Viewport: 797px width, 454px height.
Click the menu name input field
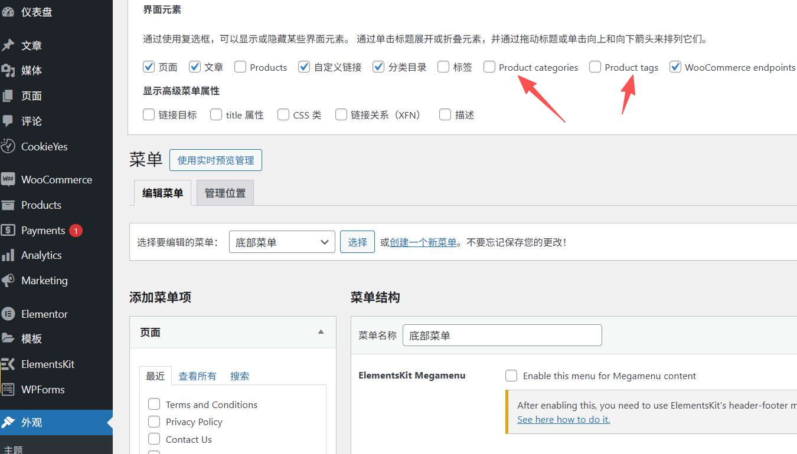(x=502, y=335)
